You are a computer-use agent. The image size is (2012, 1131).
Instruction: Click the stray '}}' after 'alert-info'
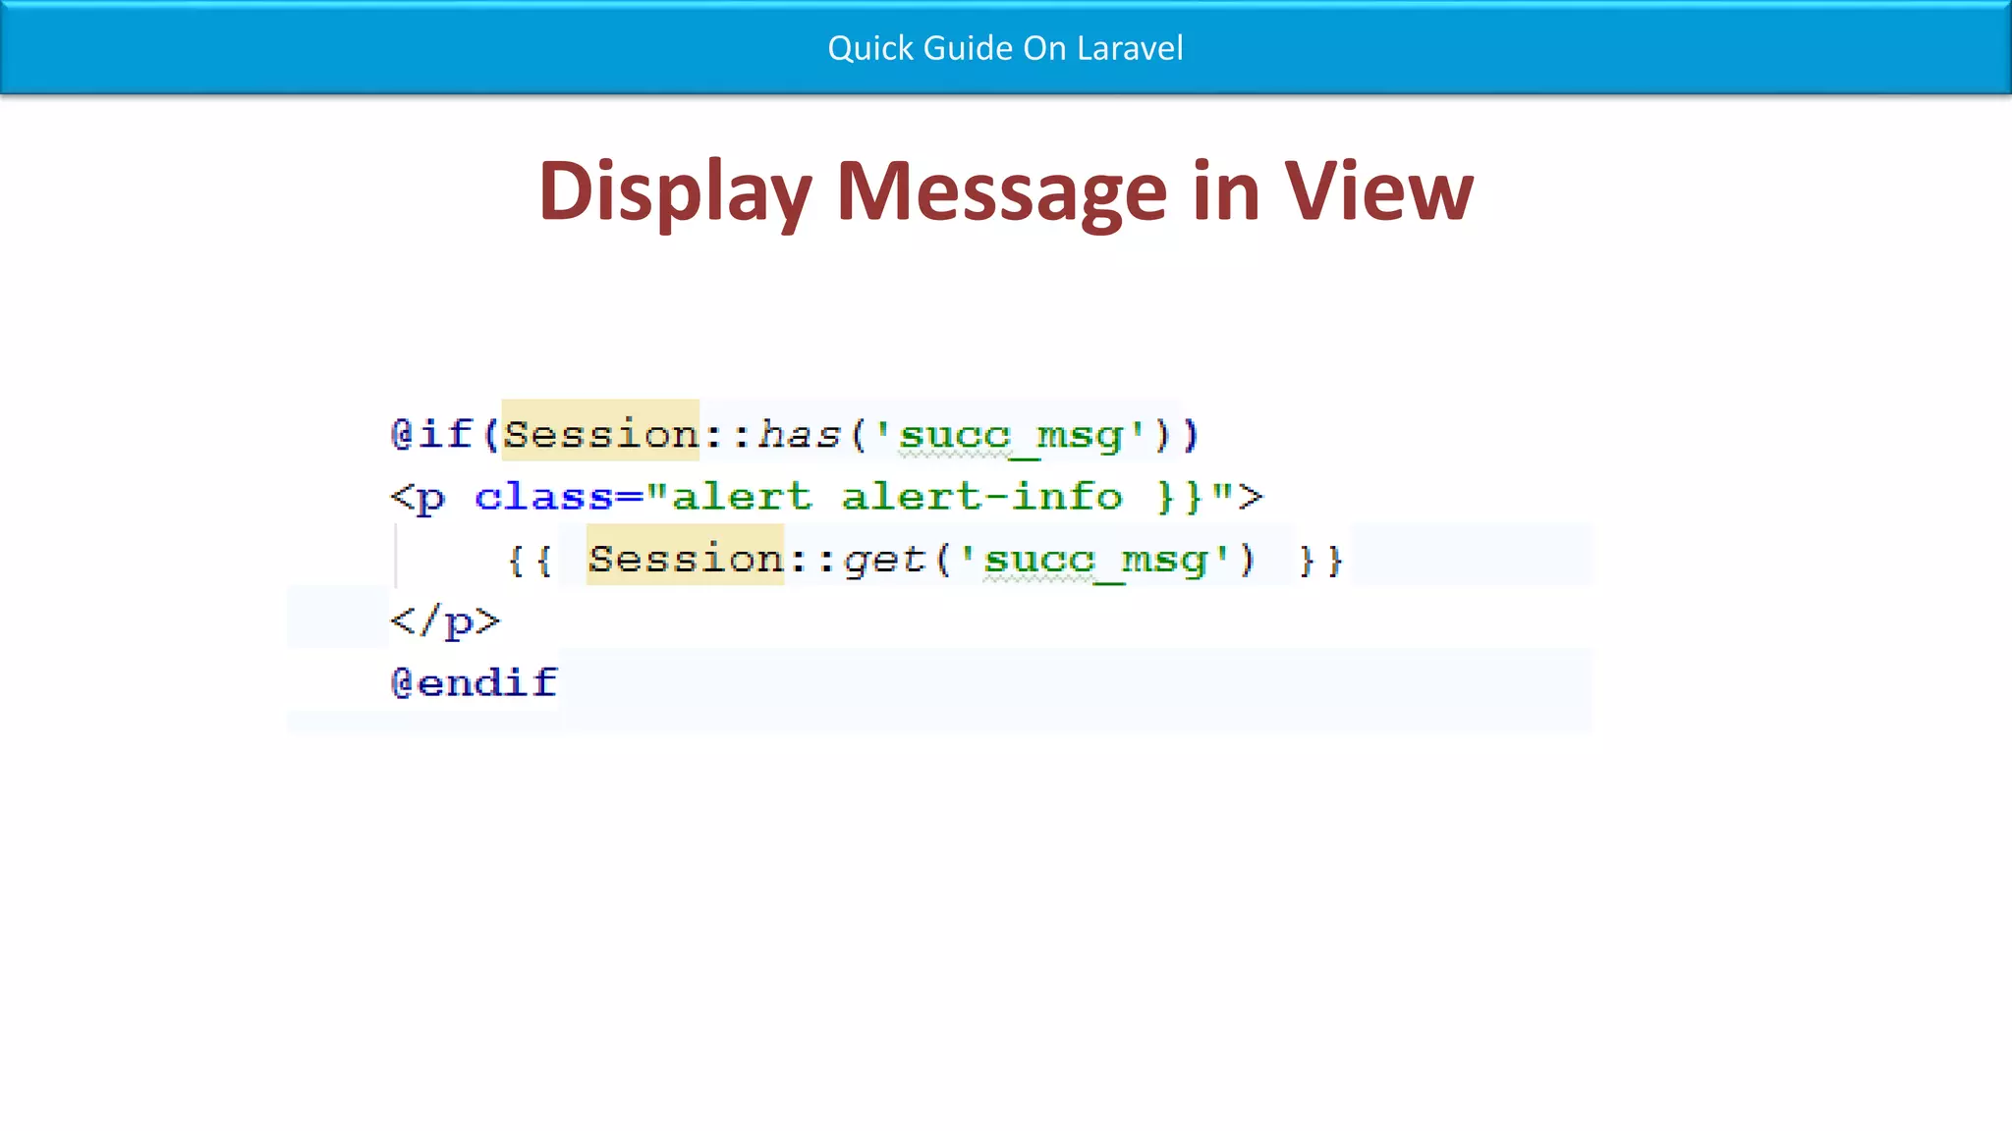[x=1179, y=497]
